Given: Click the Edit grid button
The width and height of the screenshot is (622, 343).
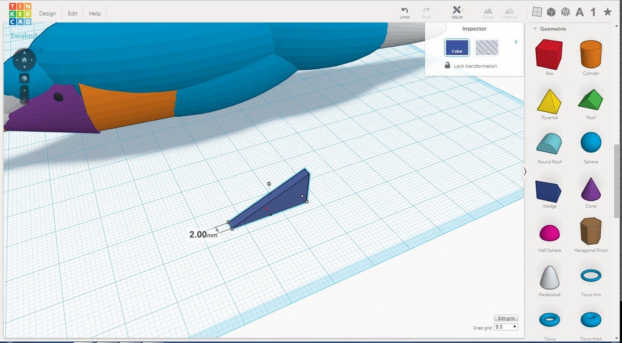Looking at the screenshot, I should point(506,318).
